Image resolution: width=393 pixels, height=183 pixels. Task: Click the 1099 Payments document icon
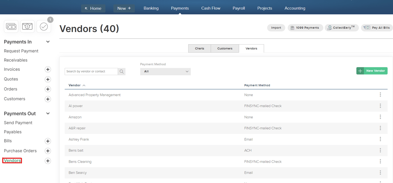[x=292, y=28]
